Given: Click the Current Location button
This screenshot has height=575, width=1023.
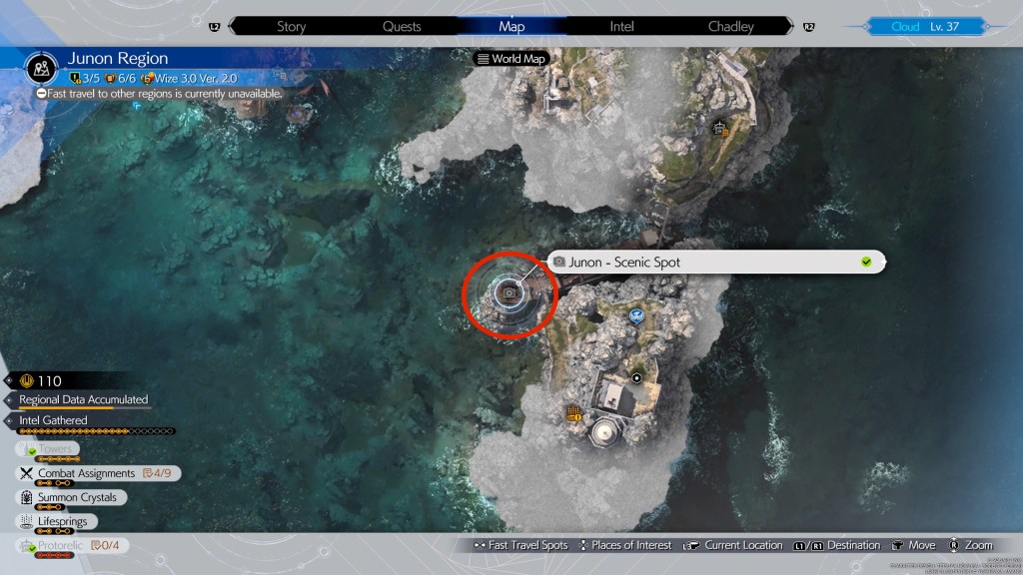Looking at the screenshot, I should point(734,545).
